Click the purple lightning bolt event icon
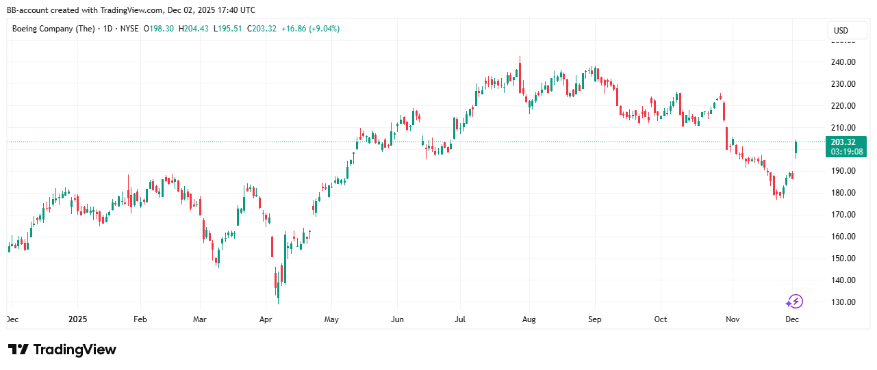 pos(794,302)
